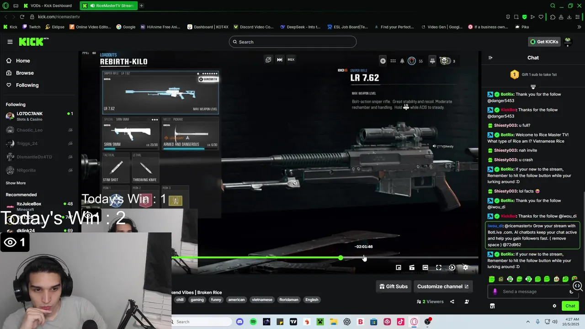Open Spotify from the taskbar
Viewport: 585px width, 329px height.
click(x=253, y=322)
